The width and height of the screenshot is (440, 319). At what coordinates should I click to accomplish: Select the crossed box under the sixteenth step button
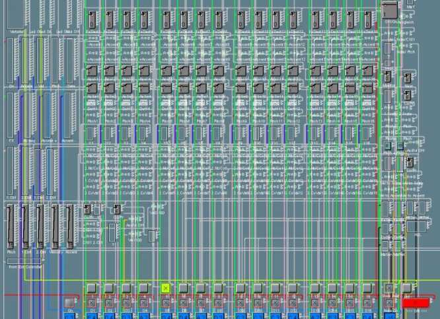pos(367,303)
